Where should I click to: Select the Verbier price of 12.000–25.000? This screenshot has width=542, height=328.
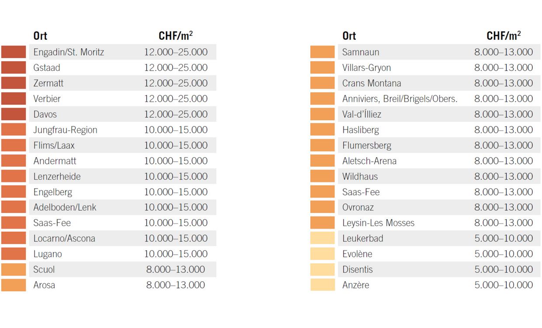point(176,99)
